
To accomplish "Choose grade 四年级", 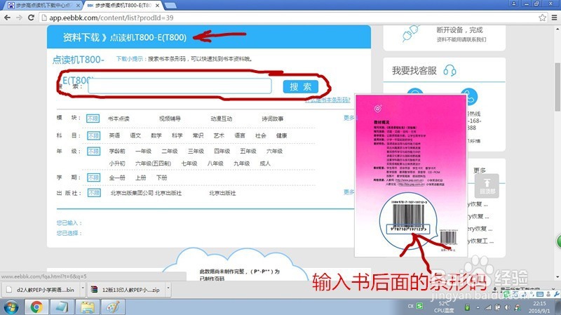I will click(x=222, y=151).
